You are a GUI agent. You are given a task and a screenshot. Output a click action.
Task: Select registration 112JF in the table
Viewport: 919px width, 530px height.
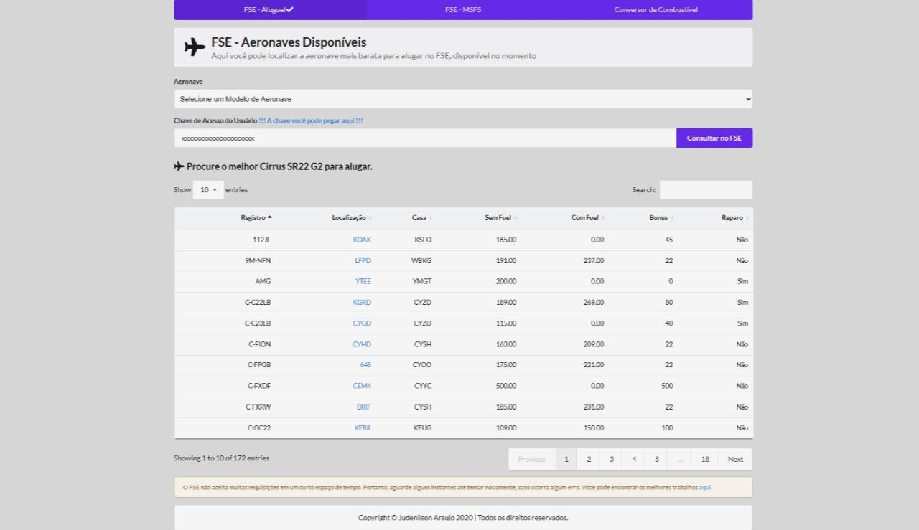(262, 240)
